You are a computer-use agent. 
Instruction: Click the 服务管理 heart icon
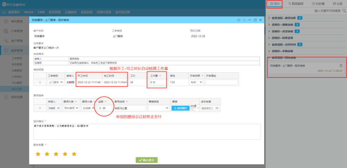pos(7,50)
